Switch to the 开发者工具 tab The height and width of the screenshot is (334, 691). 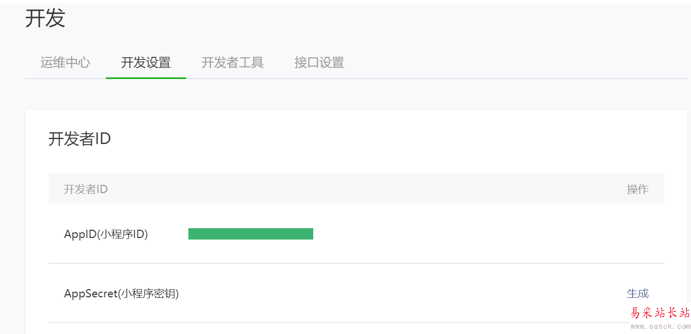[x=232, y=63]
